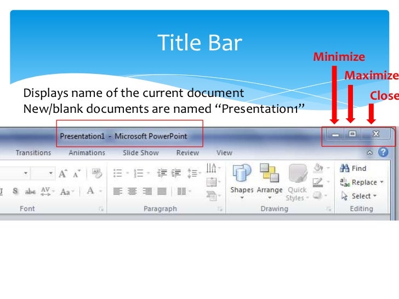The width and height of the screenshot is (399, 299).
Task: Open Quick Styles gallery
Action: (x=297, y=182)
